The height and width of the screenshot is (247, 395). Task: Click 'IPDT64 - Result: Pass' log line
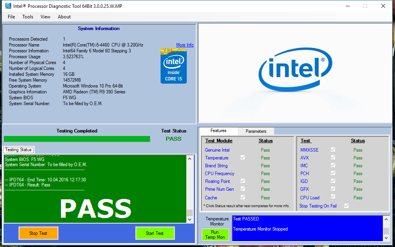[27, 185]
